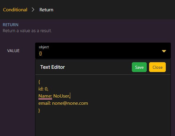
Task: Click the underlined word 'Name:'
Action: [45, 96]
